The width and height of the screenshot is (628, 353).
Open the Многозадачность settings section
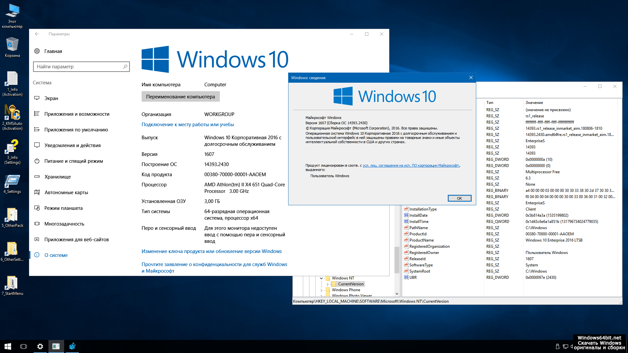(64, 224)
